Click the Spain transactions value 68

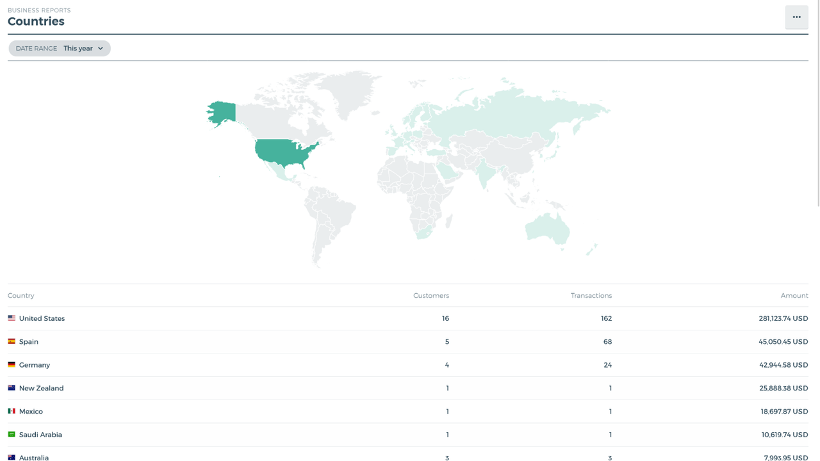coord(607,342)
